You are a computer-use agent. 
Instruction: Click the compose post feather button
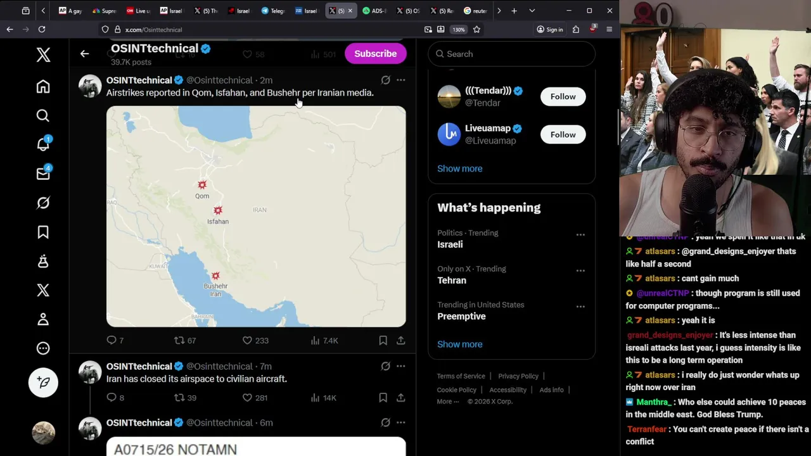click(x=43, y=382)
